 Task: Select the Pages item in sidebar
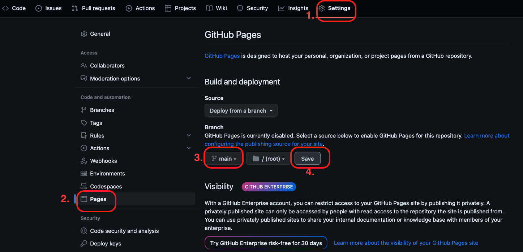click(134, 199)
